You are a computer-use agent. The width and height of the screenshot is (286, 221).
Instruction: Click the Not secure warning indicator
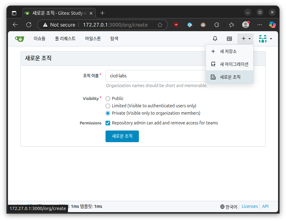(x=59, y=25)
